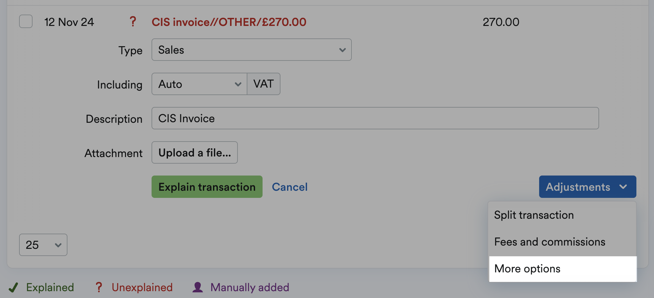Click the 270.00 amount on the transaction row

click(x=501, y=21)
